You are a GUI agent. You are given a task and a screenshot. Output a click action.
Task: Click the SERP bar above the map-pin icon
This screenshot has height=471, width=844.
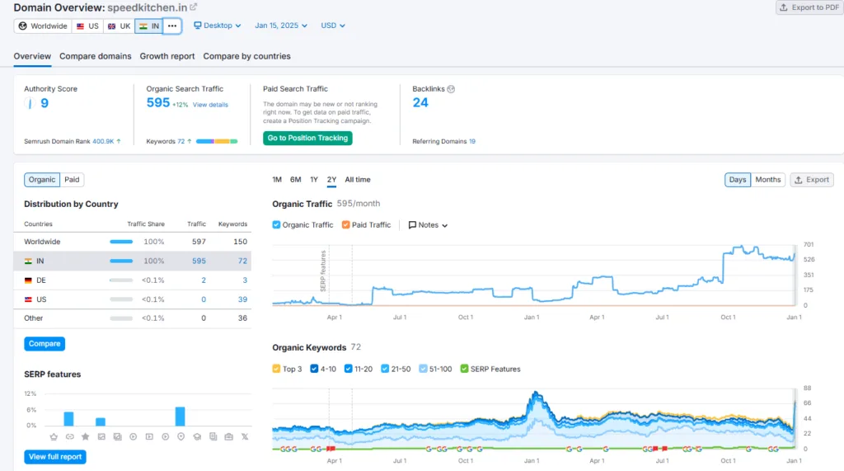pyautogui.click(x=181, y=417)
